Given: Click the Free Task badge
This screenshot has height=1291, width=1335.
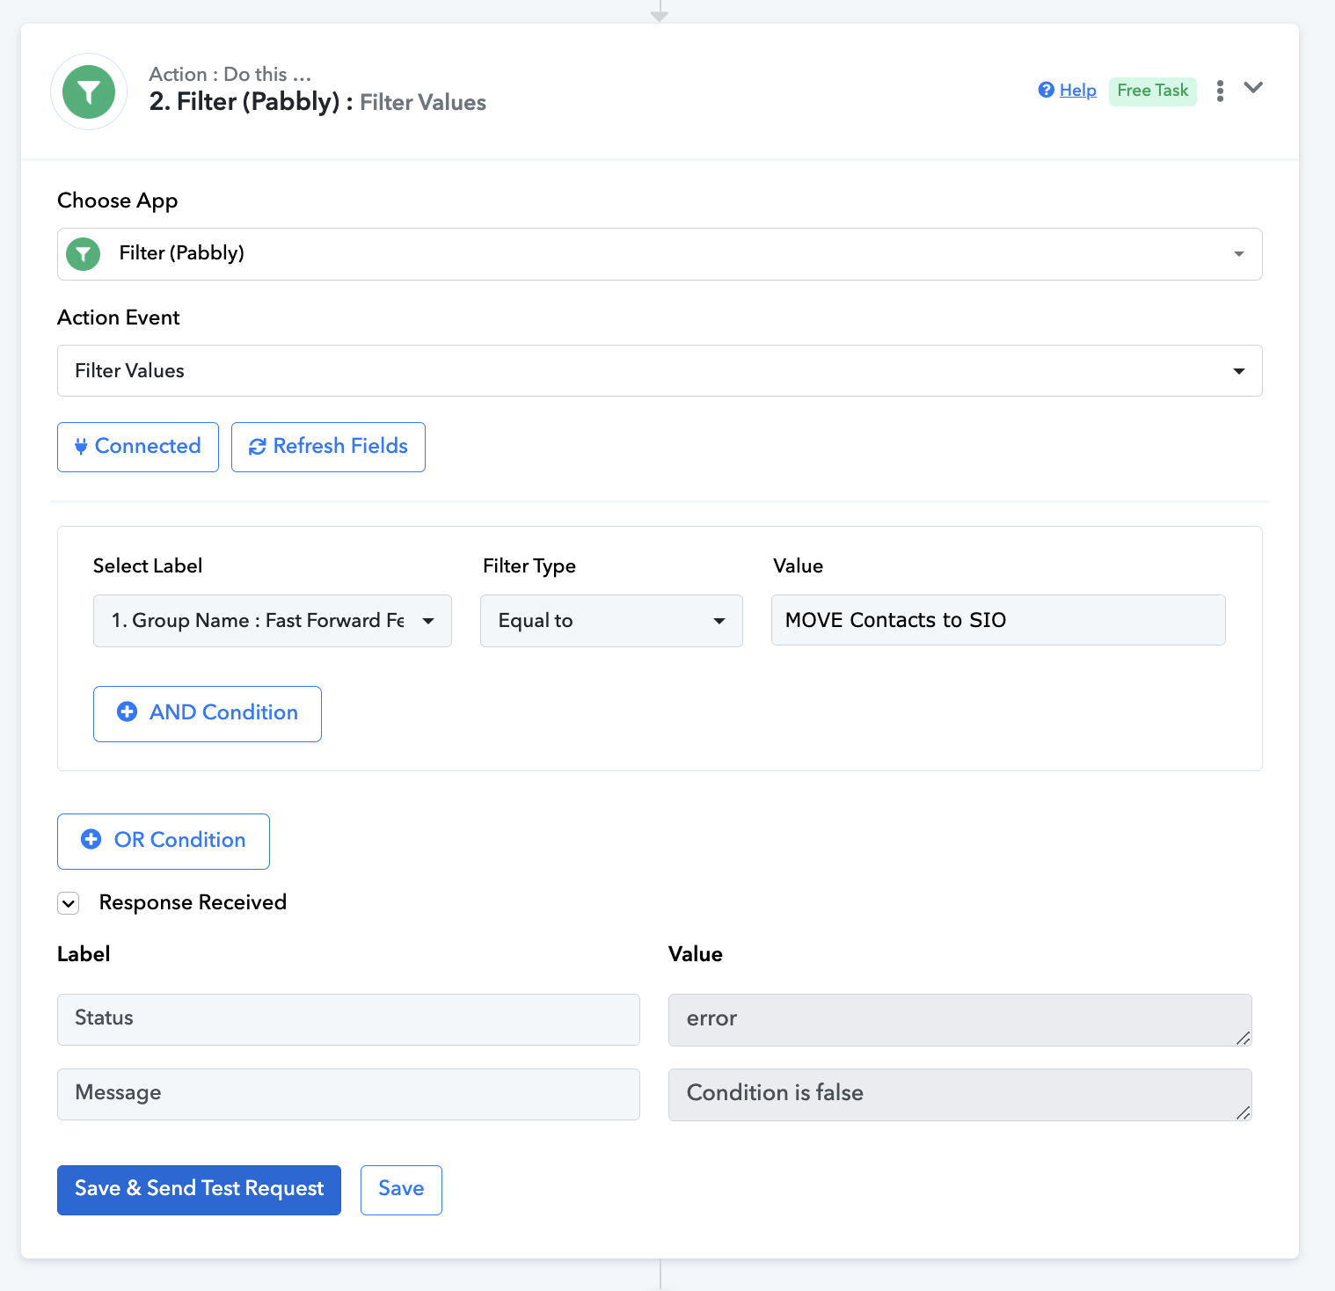Looking at the screenshot, I should coord(1152,91).
